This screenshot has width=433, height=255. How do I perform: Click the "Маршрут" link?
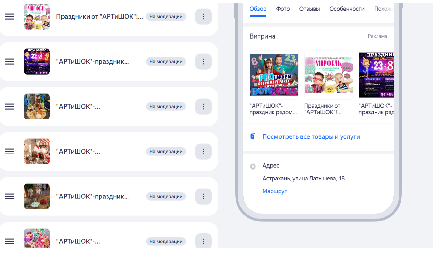[x=274, y=191]
